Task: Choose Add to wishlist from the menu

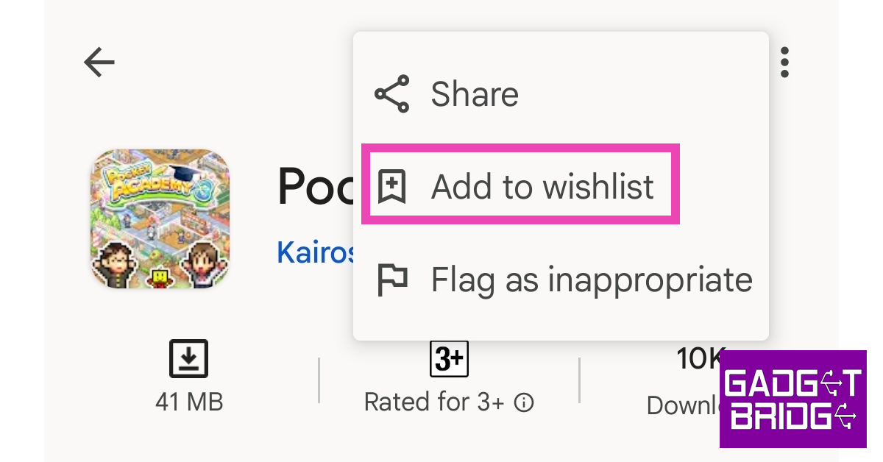Action: pos(542,187)
